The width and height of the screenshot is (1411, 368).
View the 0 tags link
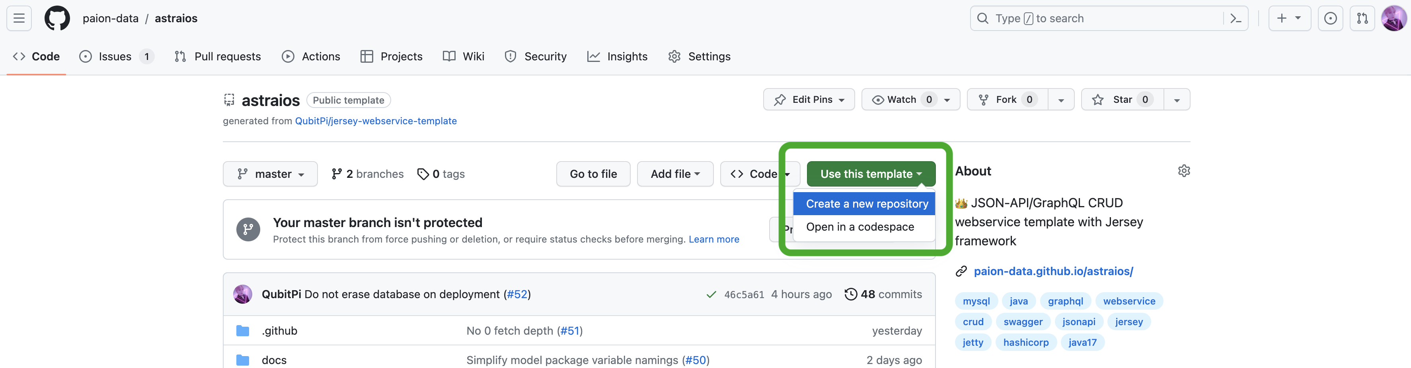pos(440,174)
